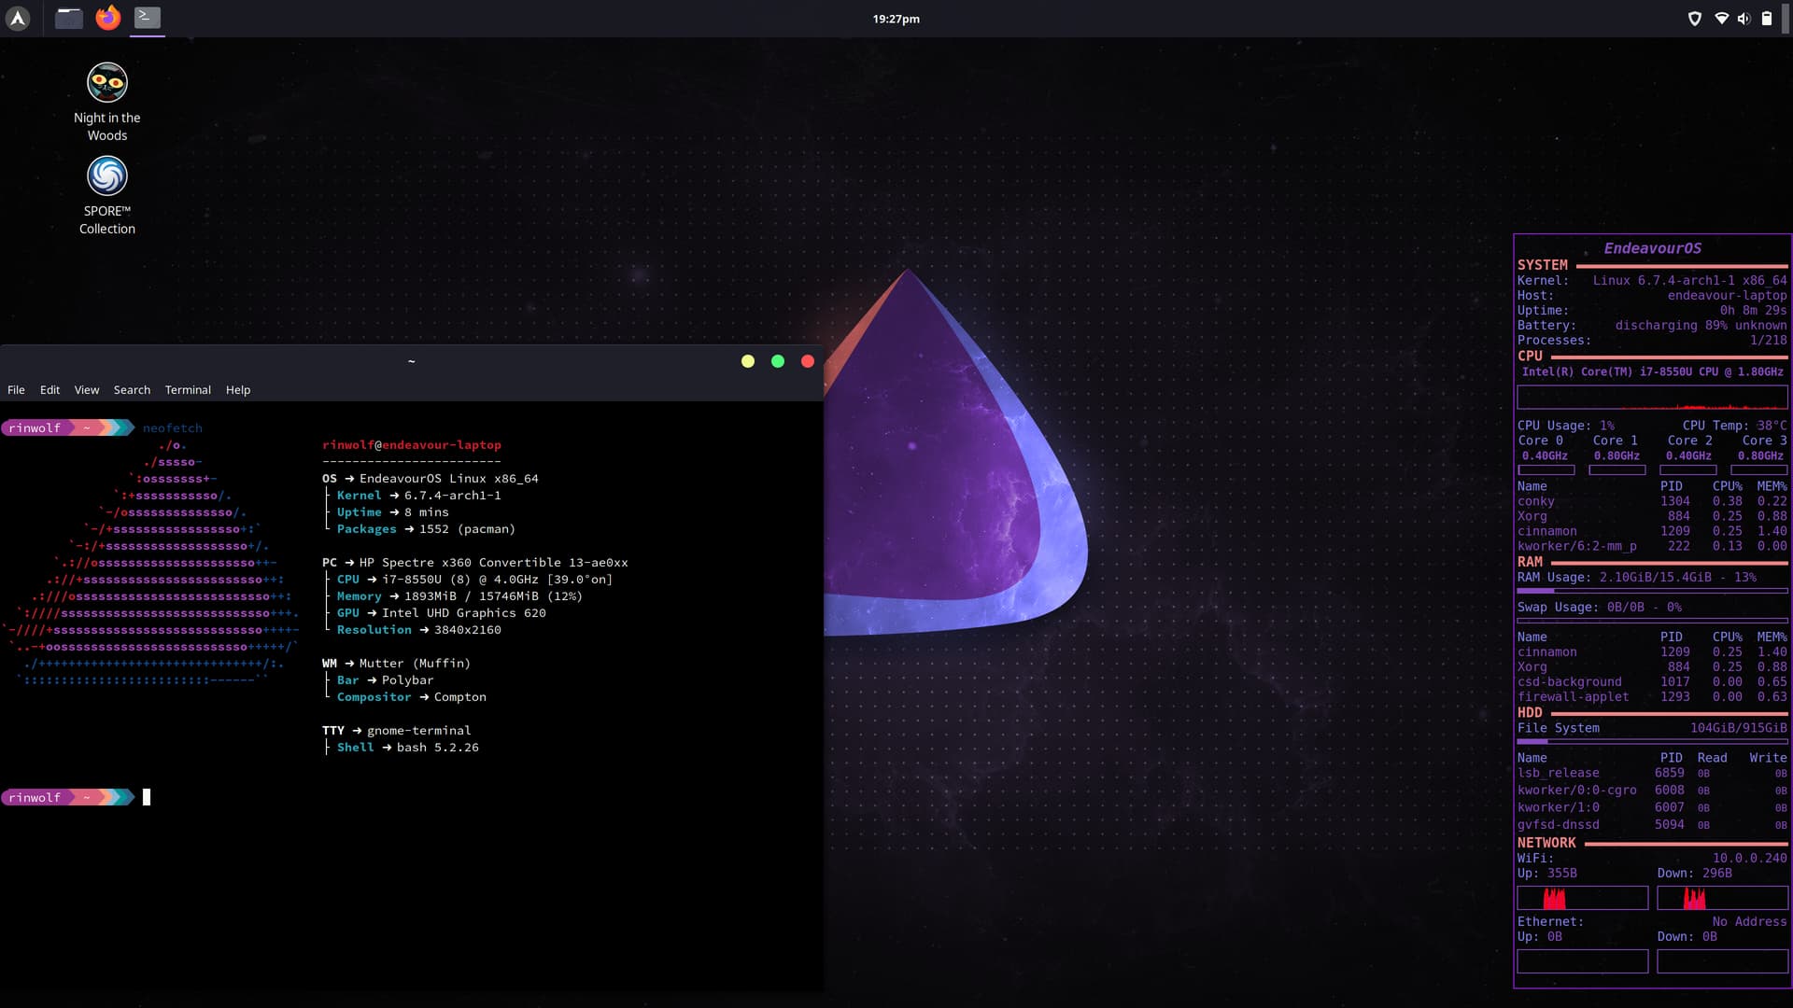Open the File menu in terminal
Image resolution: width=1793 pixels, height=1008 pixels.
click(16, 390)
